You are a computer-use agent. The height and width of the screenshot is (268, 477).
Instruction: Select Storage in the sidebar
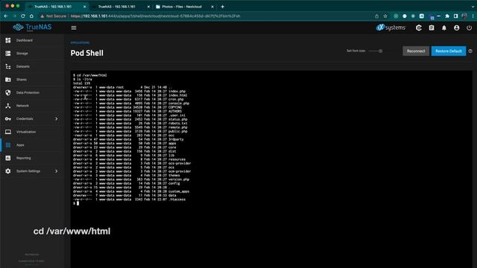tap(22, 53)
